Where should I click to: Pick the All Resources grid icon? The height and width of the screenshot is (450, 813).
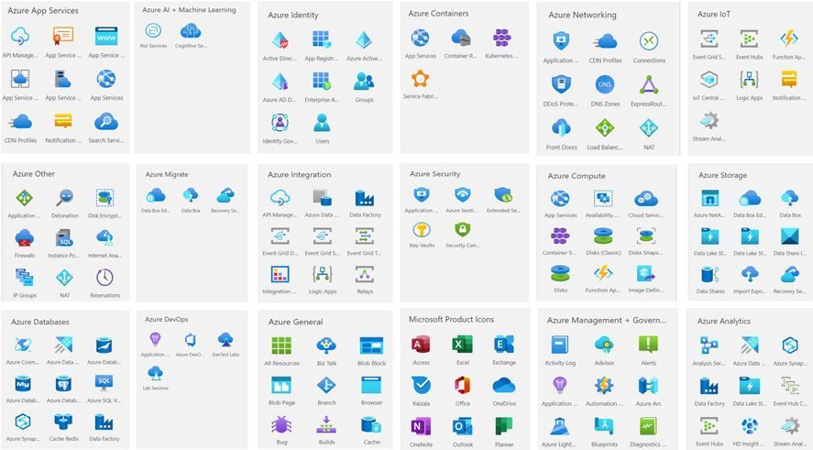(281, 346)
